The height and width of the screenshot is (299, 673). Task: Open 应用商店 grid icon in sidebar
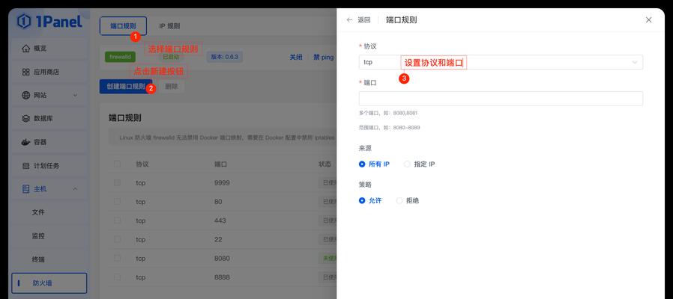tap(25, 72)
